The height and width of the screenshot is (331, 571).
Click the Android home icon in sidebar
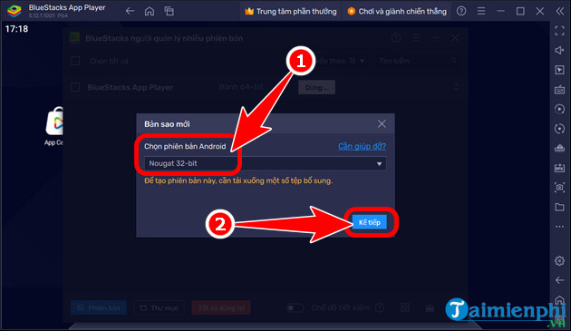tap(559, 299)
